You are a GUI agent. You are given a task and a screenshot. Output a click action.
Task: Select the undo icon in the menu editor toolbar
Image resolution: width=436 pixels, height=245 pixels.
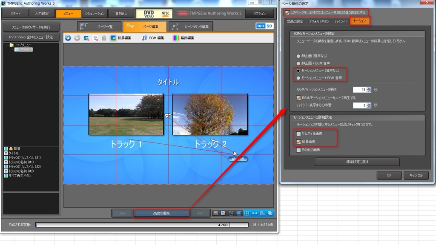(68, 38)
